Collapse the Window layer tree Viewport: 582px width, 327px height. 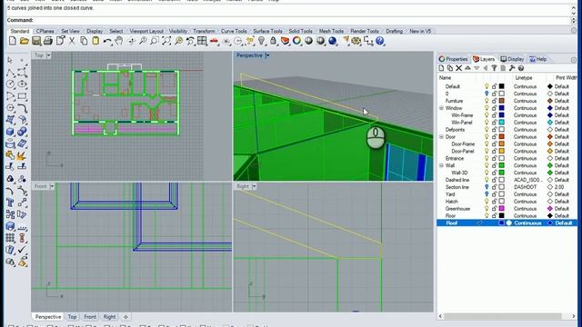click(441, 108)
